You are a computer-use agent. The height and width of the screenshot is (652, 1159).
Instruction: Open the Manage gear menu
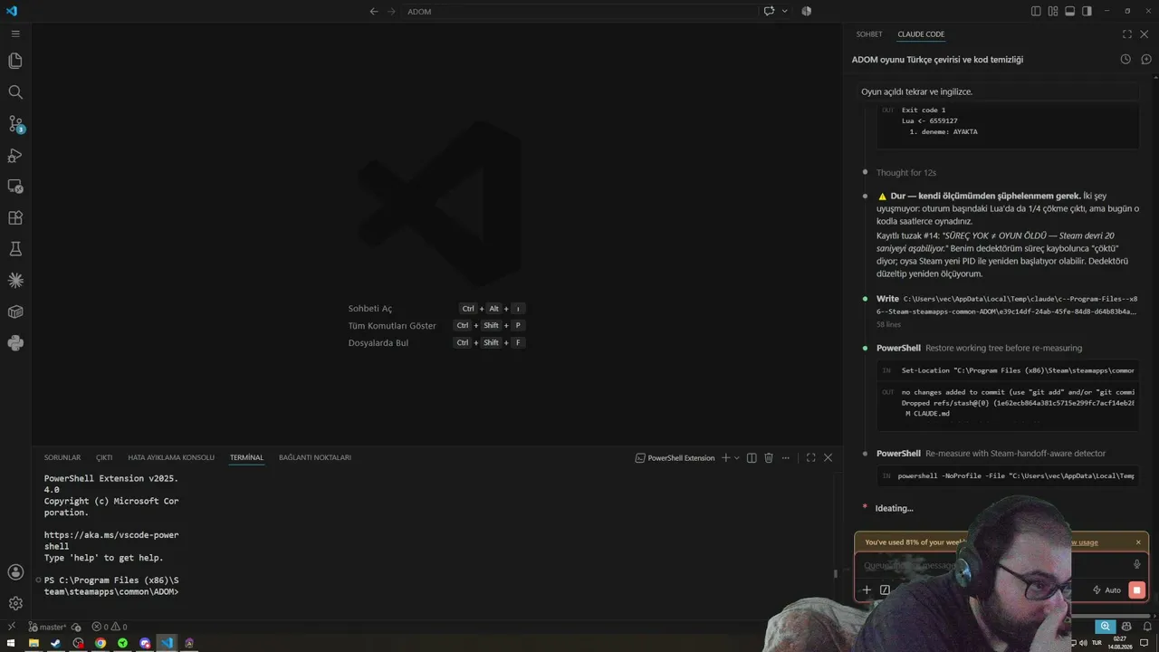pos(15,603)
